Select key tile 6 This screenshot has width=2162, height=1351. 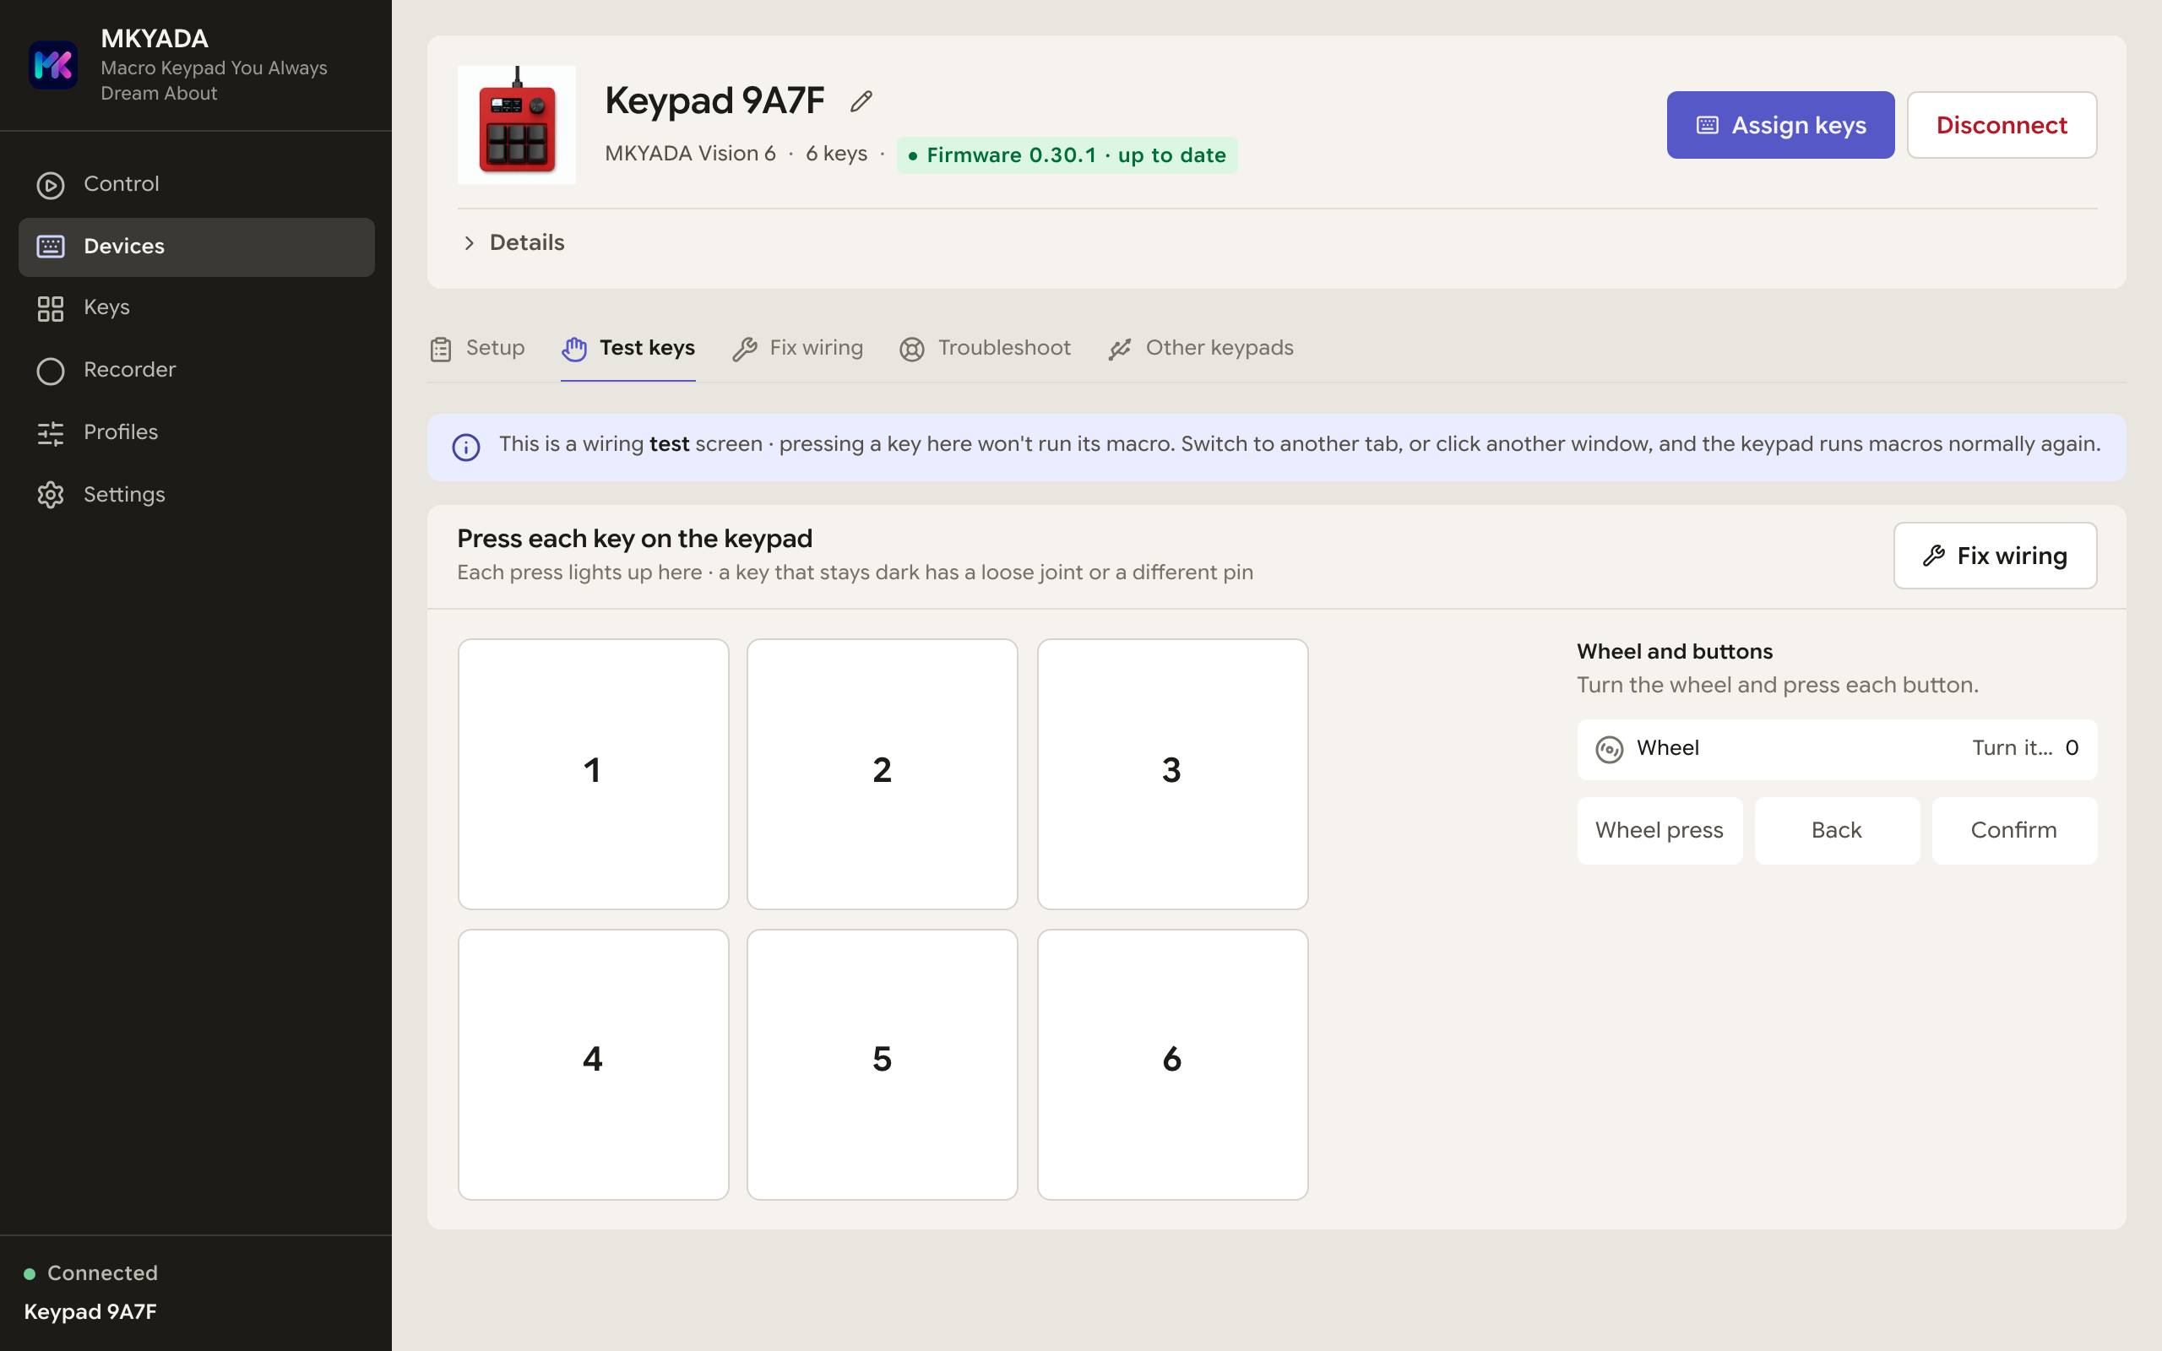1172,1064
